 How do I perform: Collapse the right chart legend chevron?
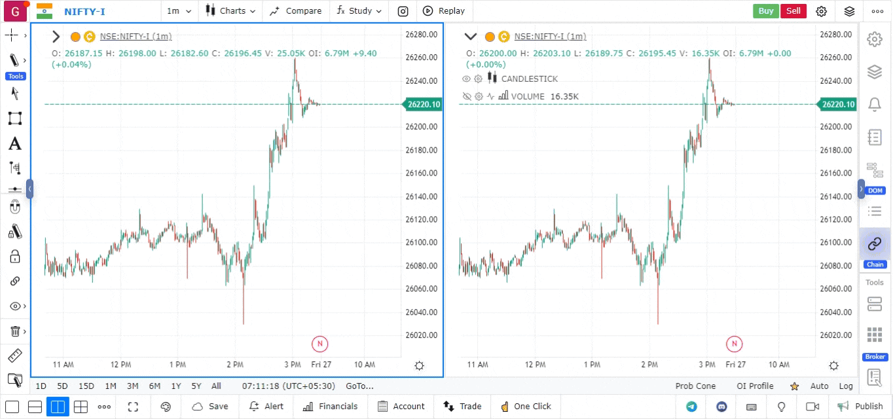(x=470, y=37)
